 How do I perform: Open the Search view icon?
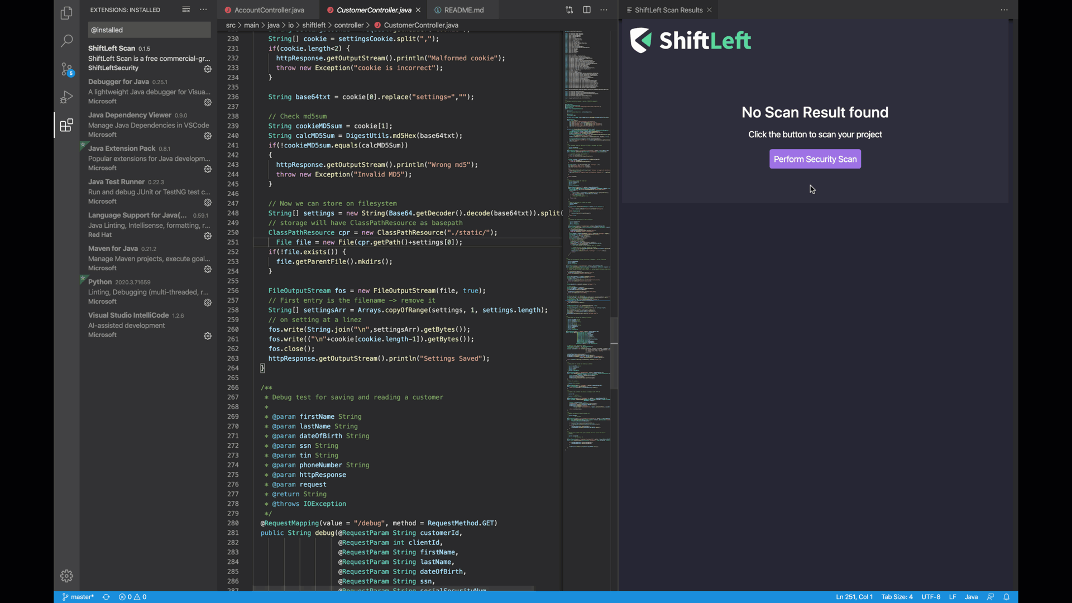click(x=66, y=40)
